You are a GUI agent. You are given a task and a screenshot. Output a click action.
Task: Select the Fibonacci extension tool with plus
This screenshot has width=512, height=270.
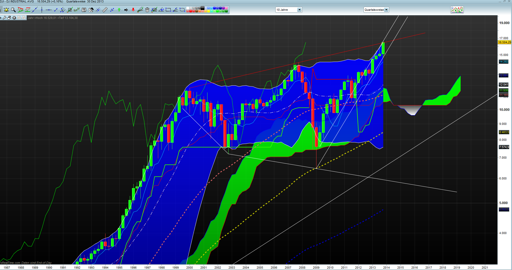[x=154, y=10]
